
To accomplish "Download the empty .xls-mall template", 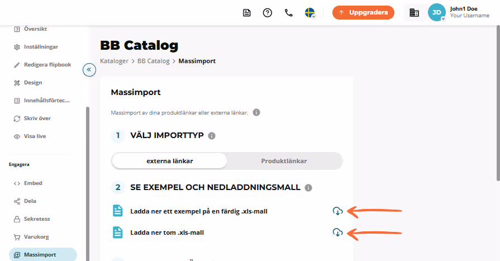I will coord(337,232).
